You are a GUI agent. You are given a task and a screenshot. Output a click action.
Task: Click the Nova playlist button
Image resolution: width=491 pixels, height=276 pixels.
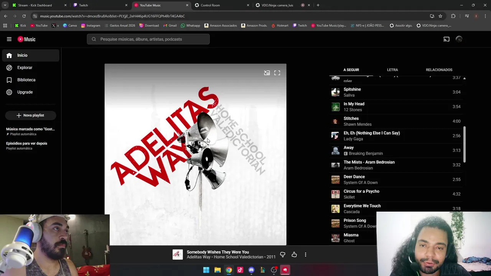(x=31, y=115)
